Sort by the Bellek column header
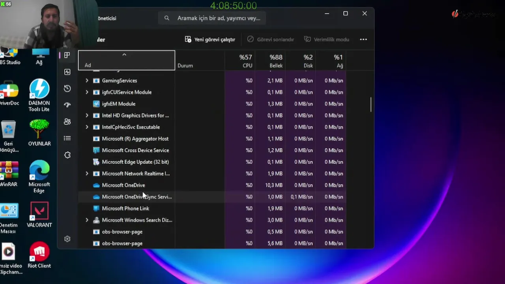505x284 pixels. (270, 61)
